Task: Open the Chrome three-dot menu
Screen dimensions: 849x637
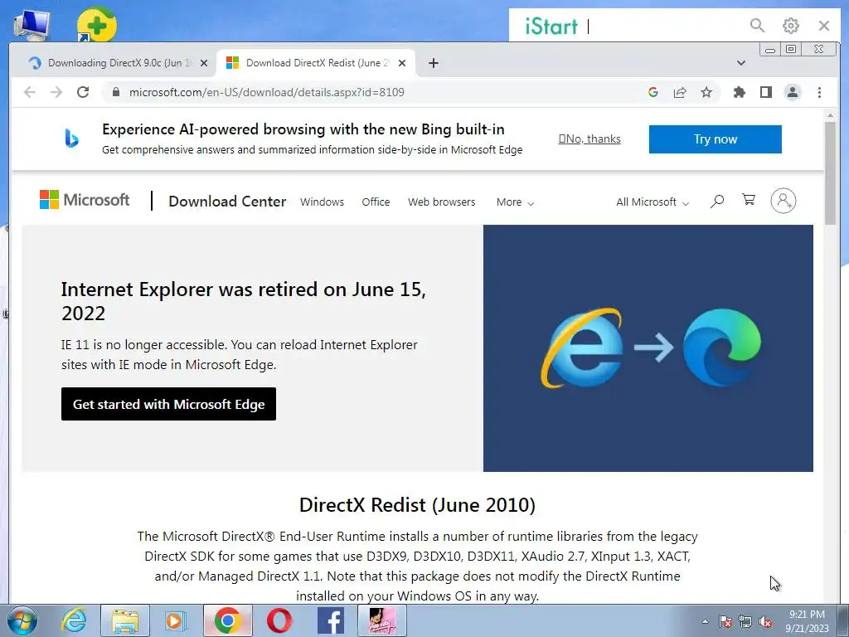Action: click(819, 92)
